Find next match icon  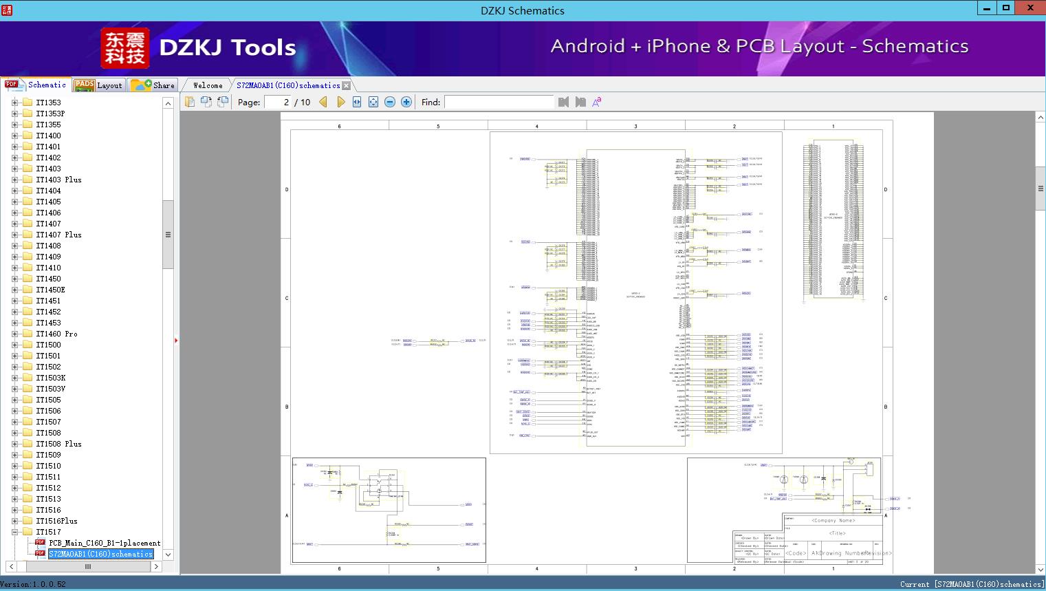coord(580,102)
